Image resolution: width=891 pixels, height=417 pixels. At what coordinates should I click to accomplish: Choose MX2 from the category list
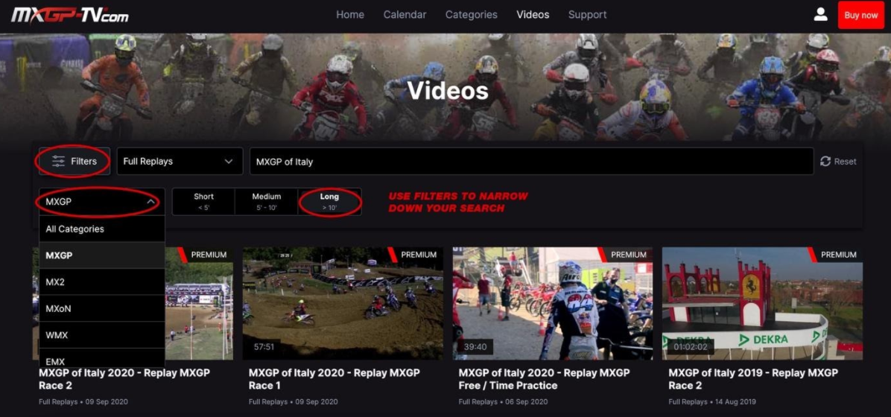101,282
